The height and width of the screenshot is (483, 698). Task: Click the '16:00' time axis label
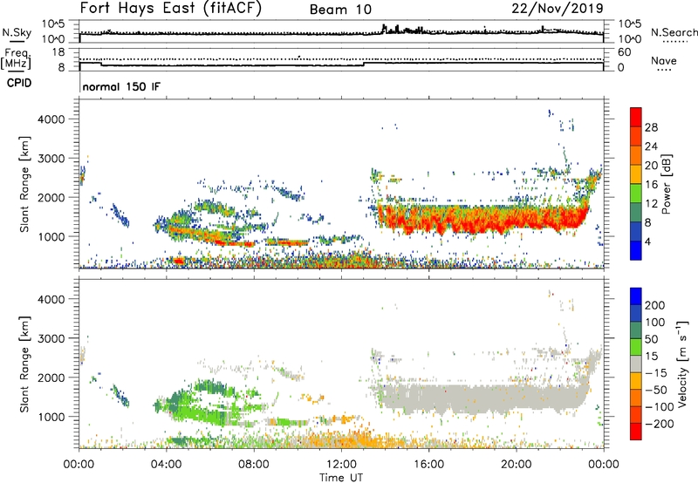428,465
